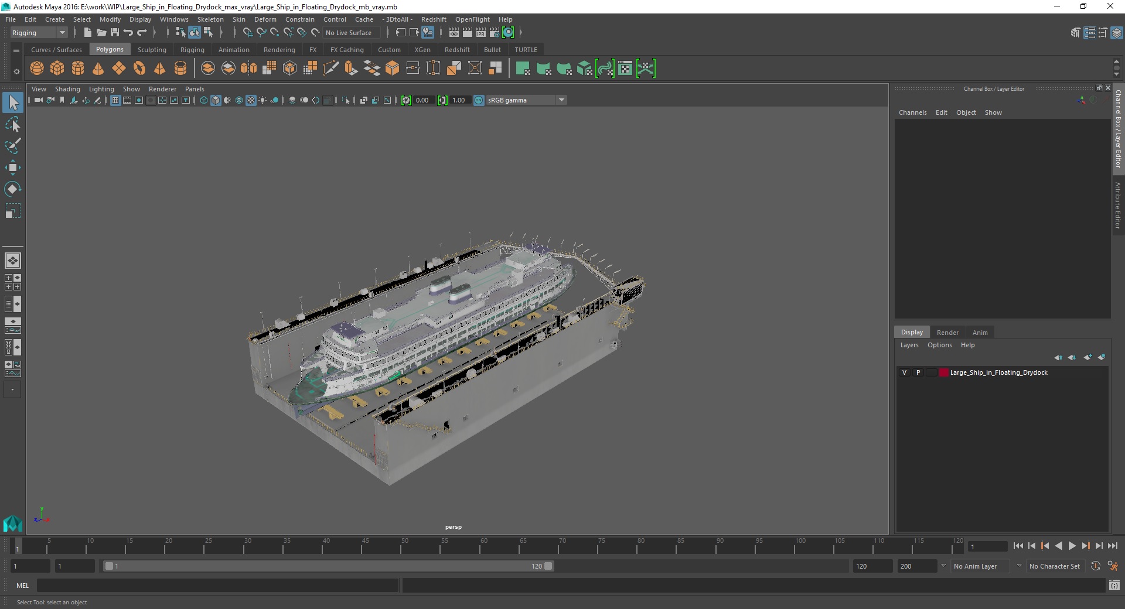The image size is (1125, 609).
Task: Open the Channels menu in Channel Box
Action: (x=913, y=112)
